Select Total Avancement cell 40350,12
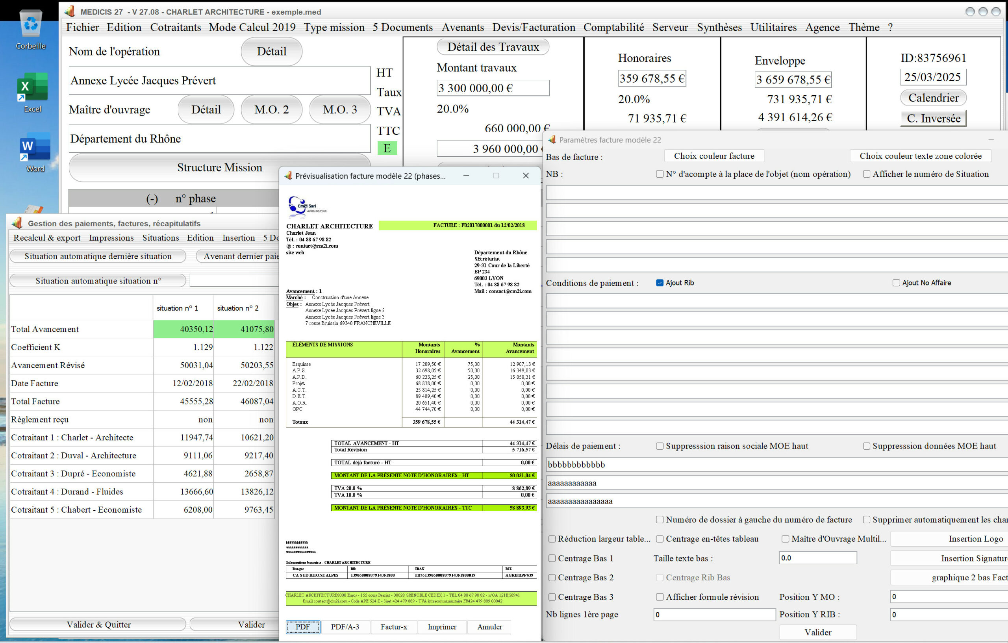This screenshot has width=1008, height=643. 183,329
